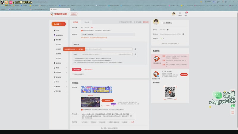This screenshot has height=134, width=238.
Task: Click the profile avatar in the room card
Action: (156, 22)
